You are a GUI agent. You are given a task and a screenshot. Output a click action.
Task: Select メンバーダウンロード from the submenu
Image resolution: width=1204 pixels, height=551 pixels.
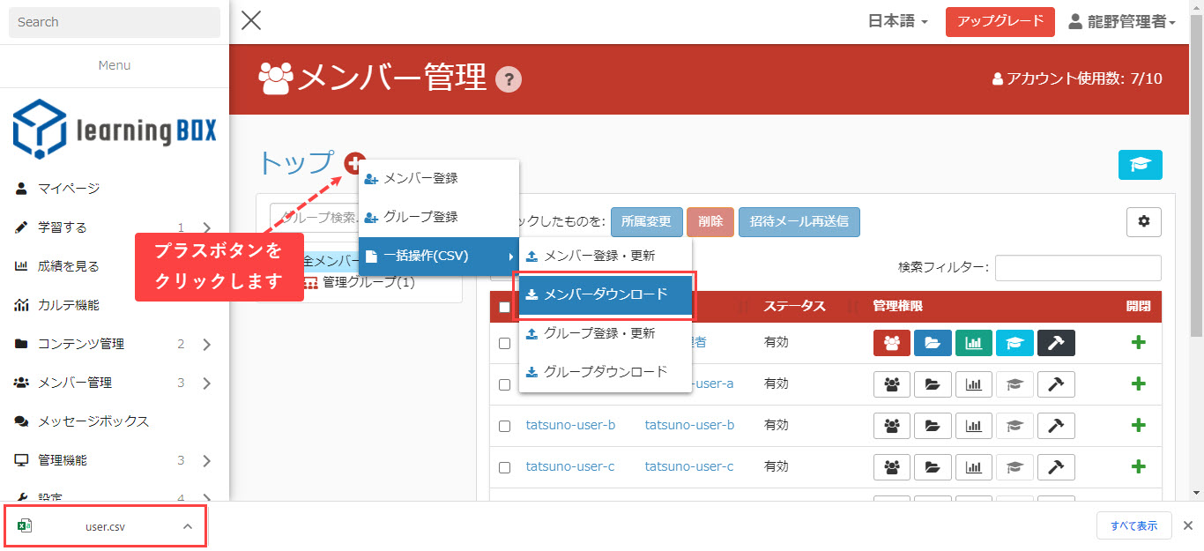(x=606, y=294)
